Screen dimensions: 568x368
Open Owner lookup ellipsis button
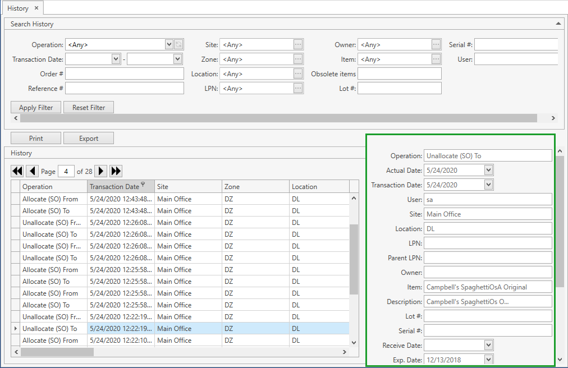[436, 45]
